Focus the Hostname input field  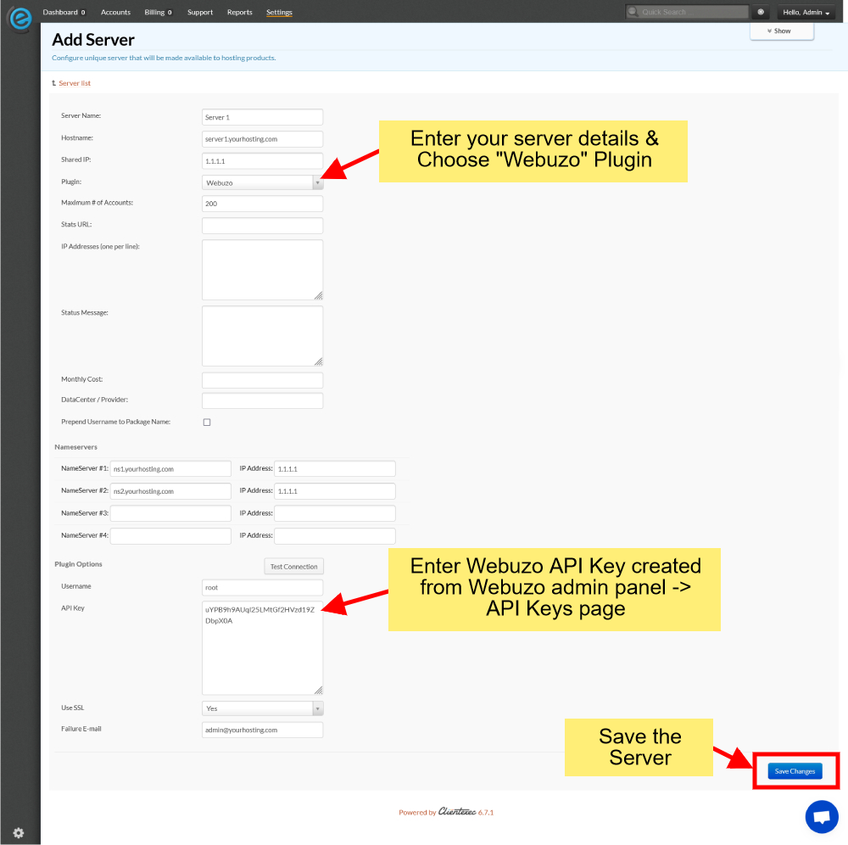click(x=262, y=138)
